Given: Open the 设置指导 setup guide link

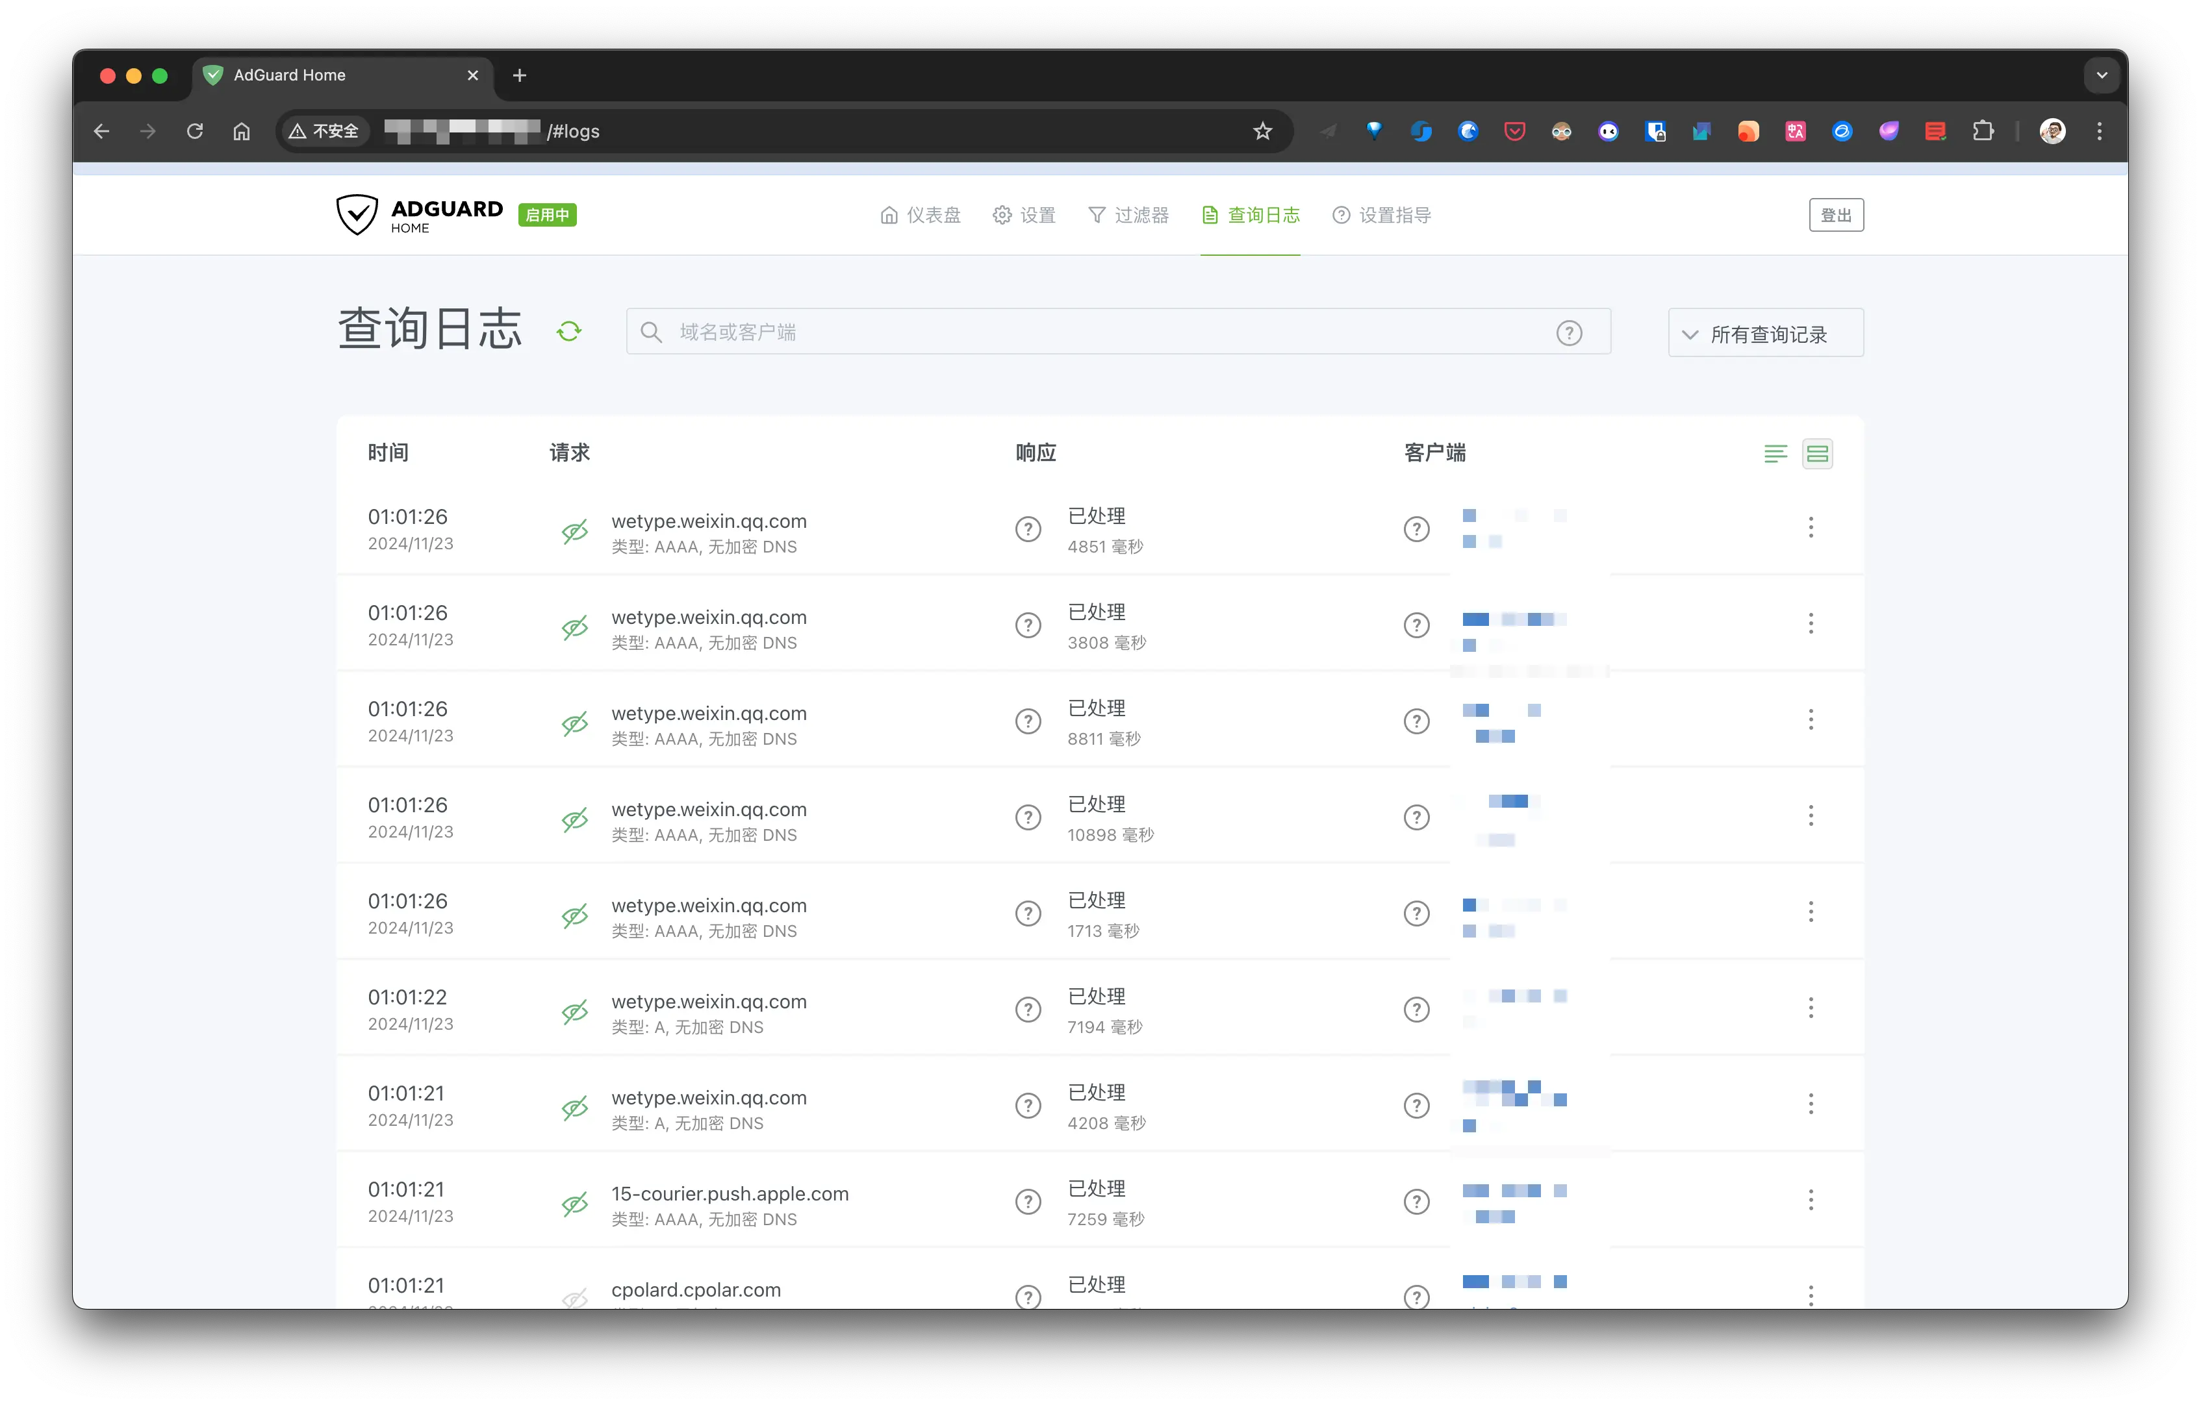Looking at the screenshot, I should tap(1381, 216).
